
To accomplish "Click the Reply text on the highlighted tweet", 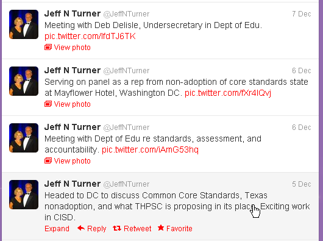I will click(x=97, y=229).
